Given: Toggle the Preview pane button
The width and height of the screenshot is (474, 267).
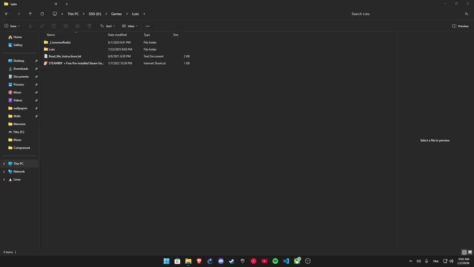Looking at the screenshot, I should tap(460, 26).
